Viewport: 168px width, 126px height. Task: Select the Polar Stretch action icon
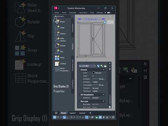pyautogui.click(x=57, y=40)
